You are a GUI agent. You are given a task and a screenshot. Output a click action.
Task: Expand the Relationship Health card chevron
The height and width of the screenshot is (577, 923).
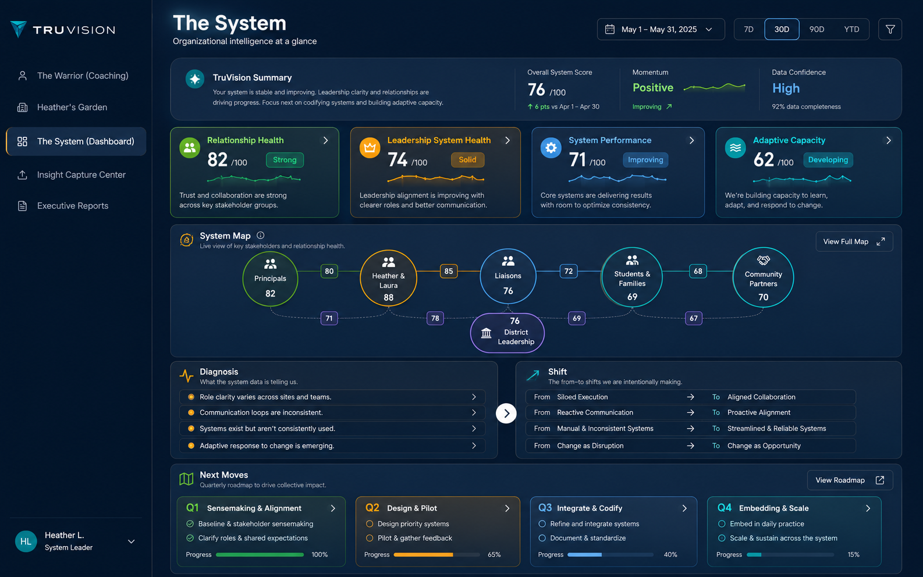(x=326, y=140)
